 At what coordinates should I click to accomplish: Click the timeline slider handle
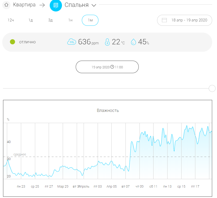pos(212,88)
